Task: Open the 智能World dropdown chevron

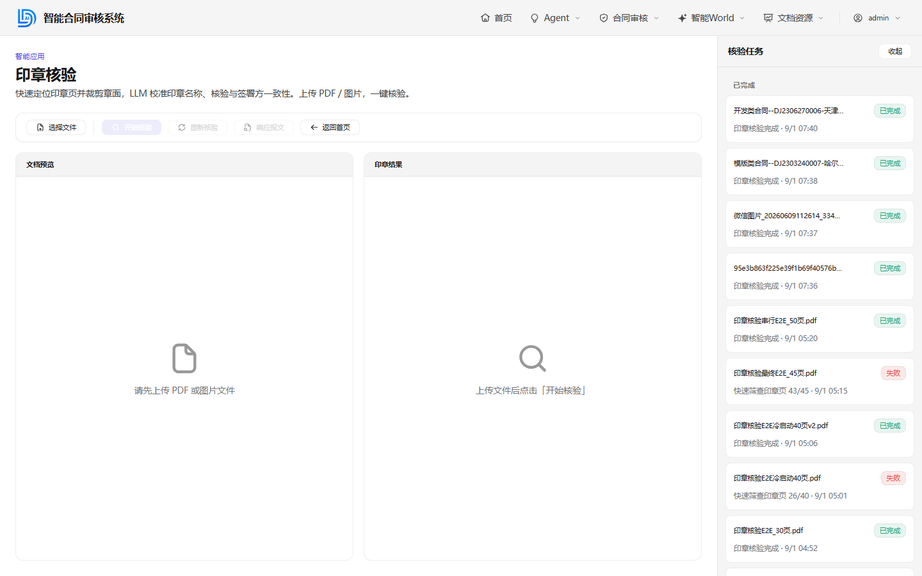Action: 742,18
